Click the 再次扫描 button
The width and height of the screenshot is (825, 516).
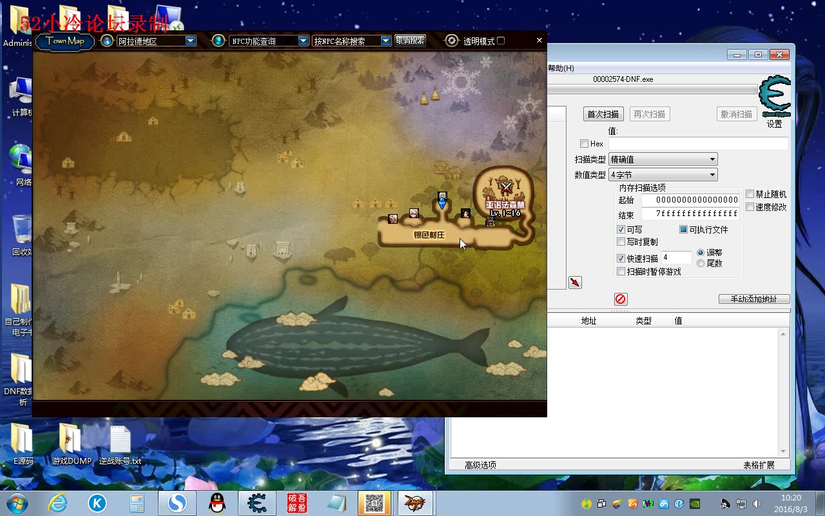click(x=649, y=114)
